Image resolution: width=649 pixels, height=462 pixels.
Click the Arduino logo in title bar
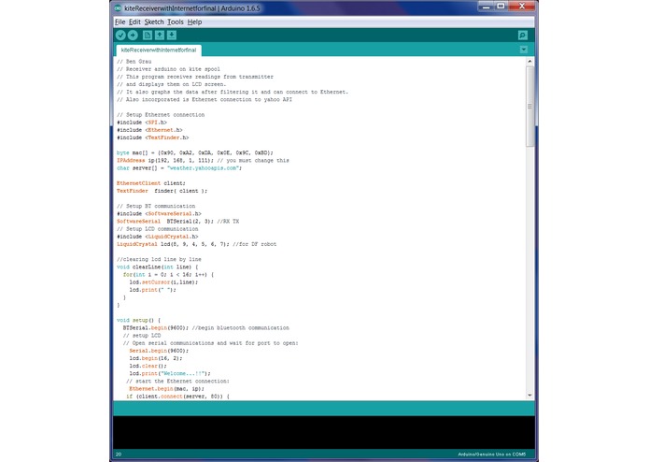click(118, 7)
